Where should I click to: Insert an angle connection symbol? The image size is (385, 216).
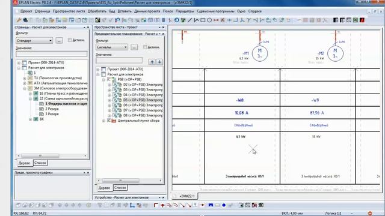click(236, 20)
